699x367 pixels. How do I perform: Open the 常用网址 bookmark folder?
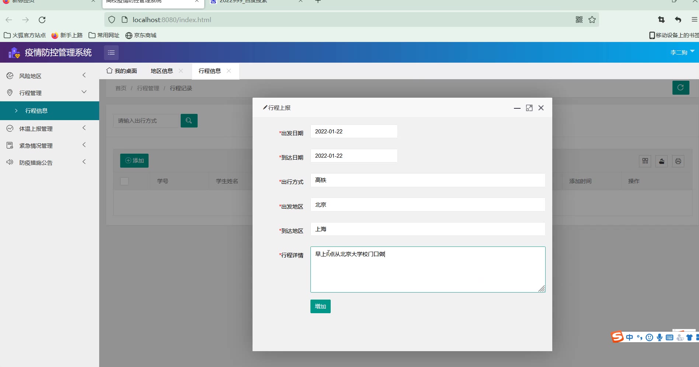(104, 35)
